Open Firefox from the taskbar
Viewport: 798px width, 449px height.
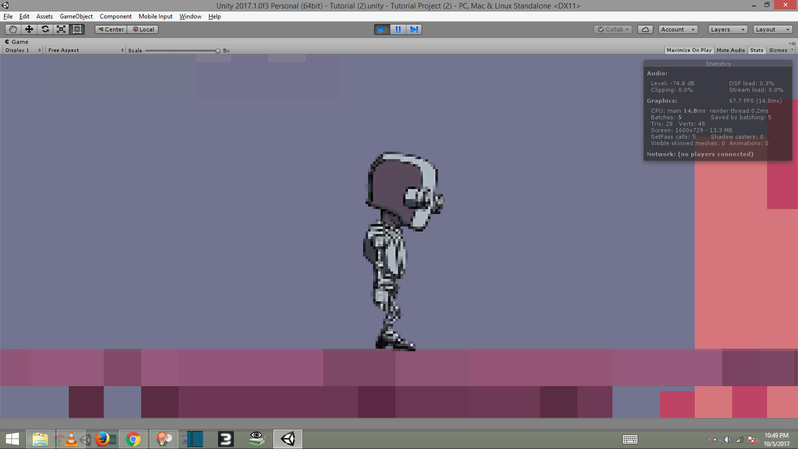(102, 439)
